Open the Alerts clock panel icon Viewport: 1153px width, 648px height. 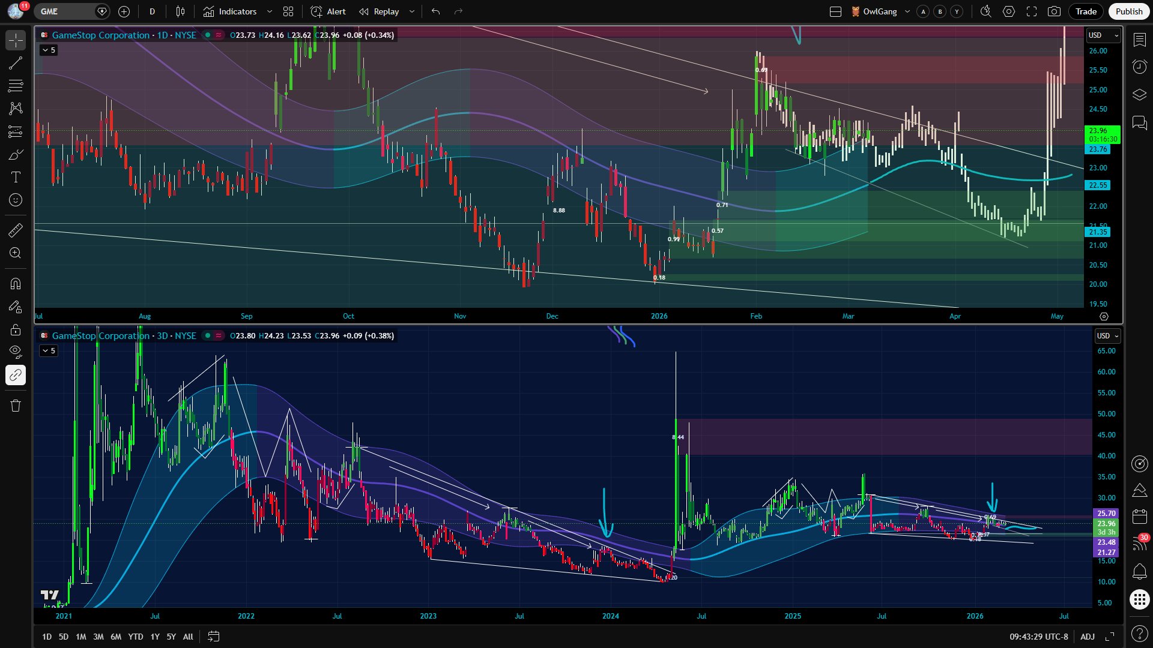(1139, 67)
